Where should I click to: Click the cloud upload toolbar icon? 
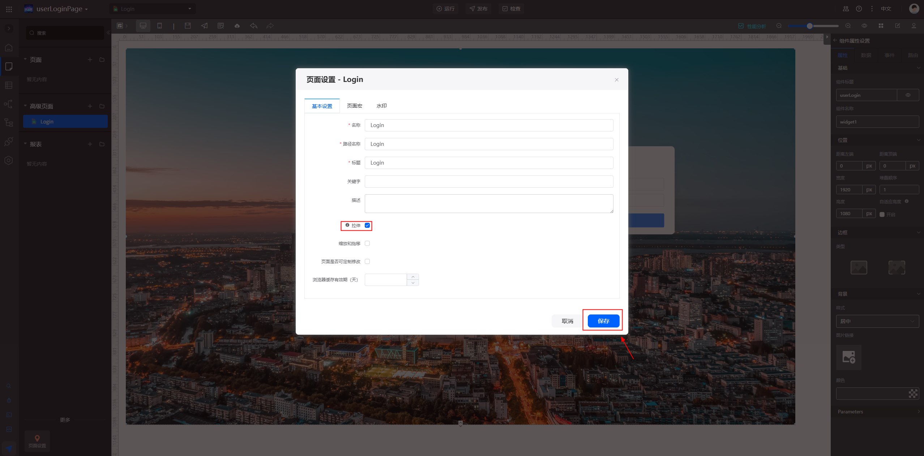click(237, 26)
